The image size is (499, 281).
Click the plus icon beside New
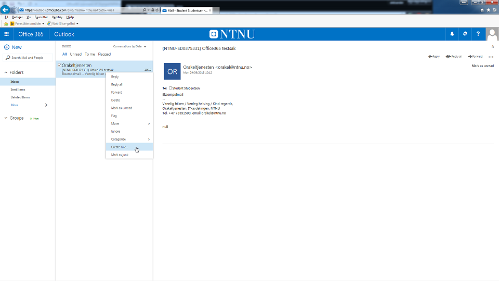point(7,47)
